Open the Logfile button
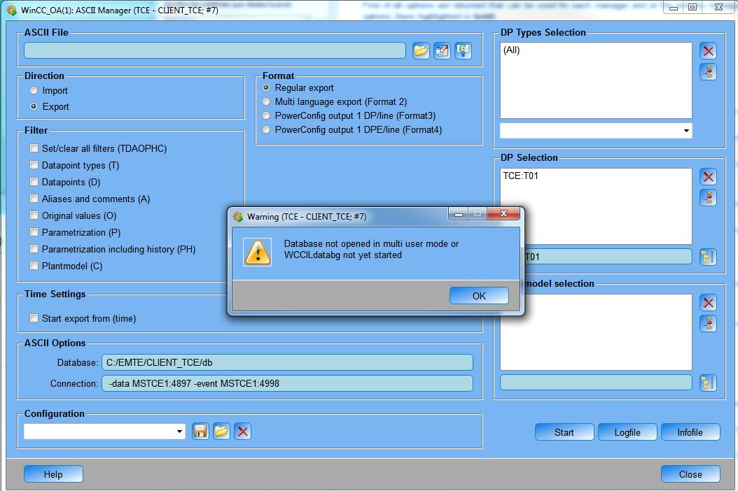The image size is (738, 491). [627, 432]
